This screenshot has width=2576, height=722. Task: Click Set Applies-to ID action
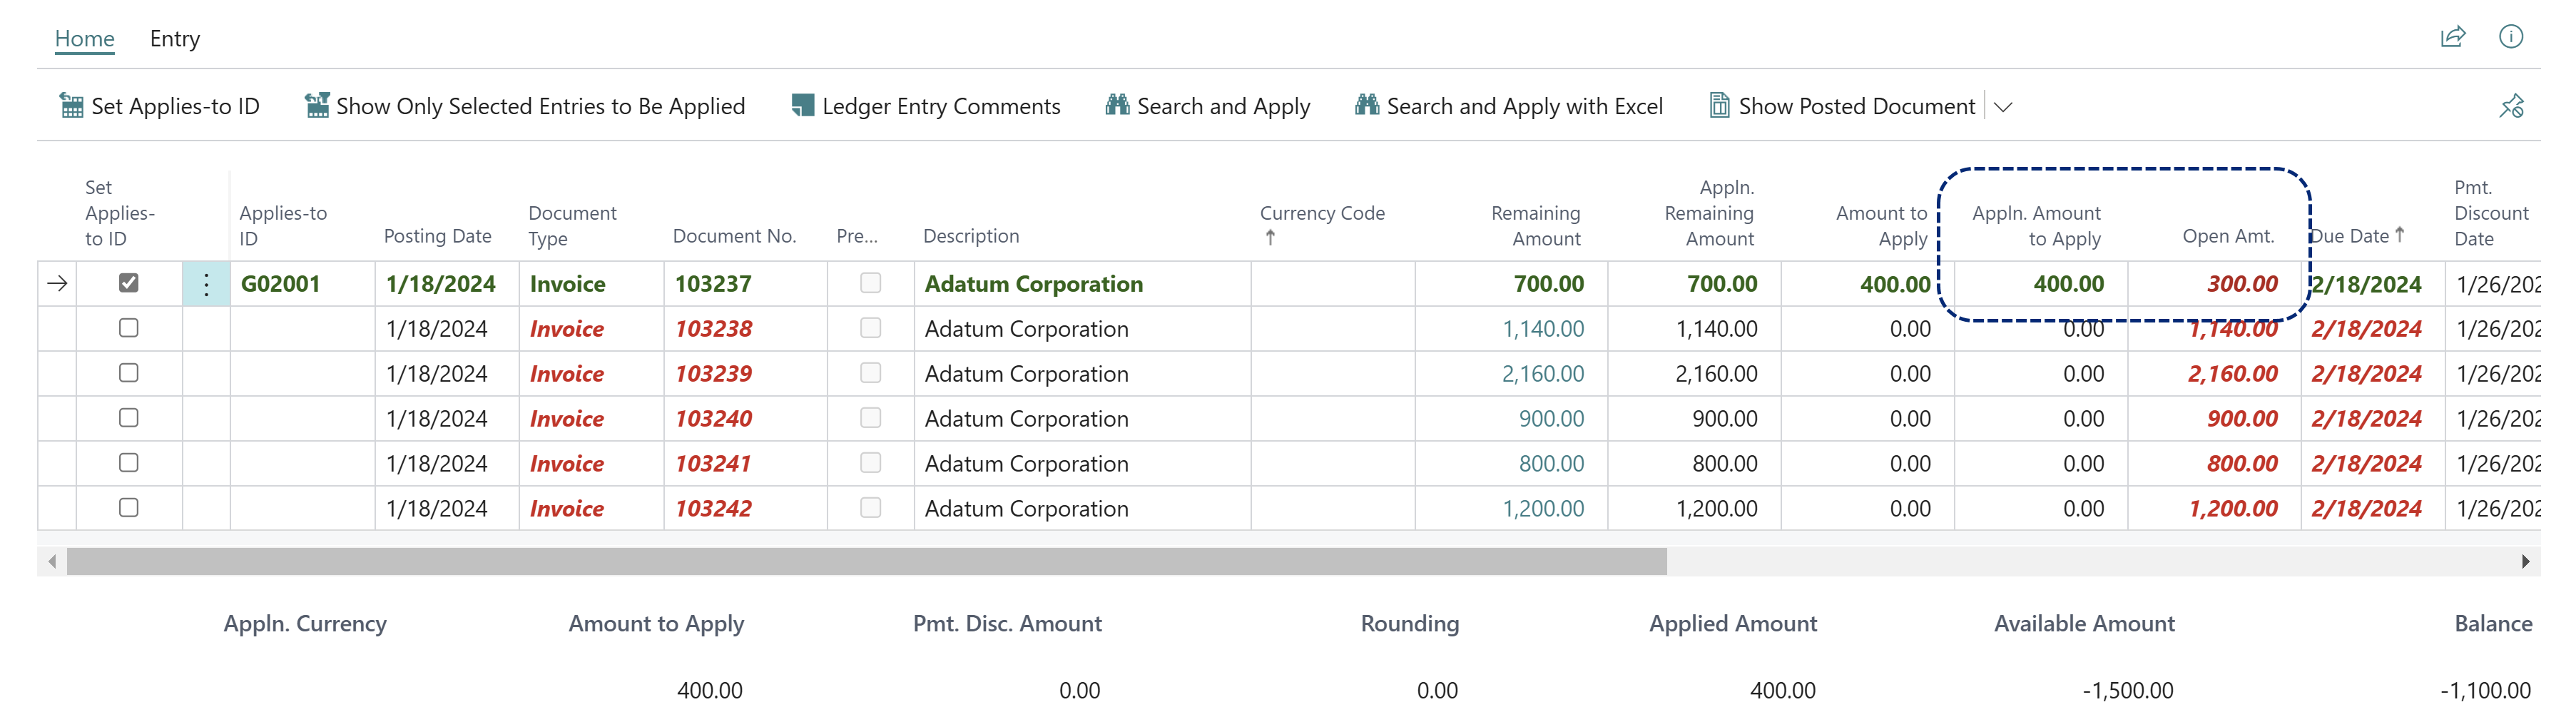coord(160,106)
